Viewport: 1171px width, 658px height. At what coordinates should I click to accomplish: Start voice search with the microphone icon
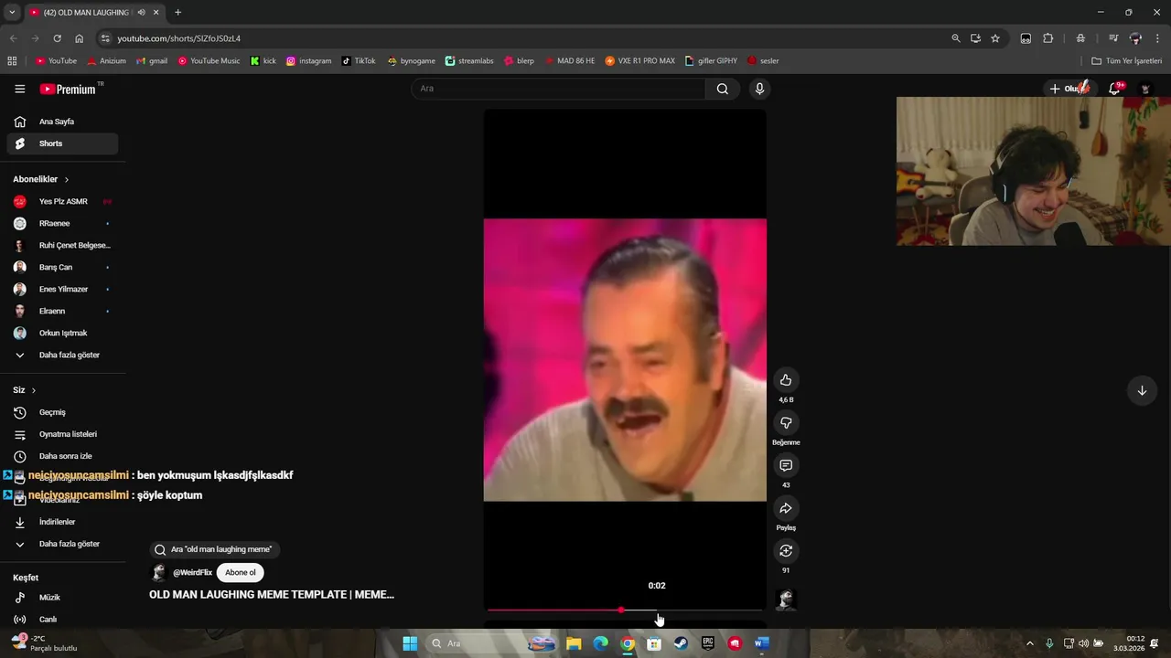tap(759, 89)
